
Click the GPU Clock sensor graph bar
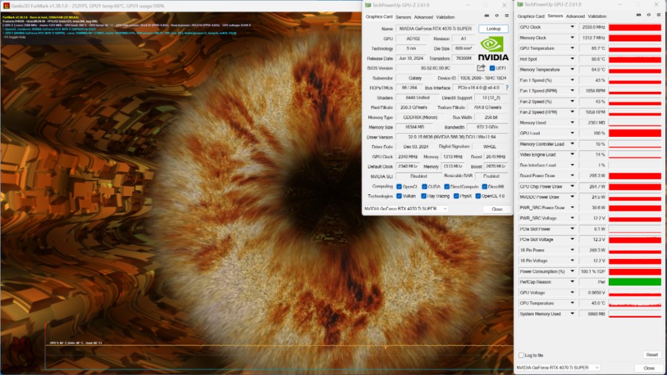click(635, 27)
